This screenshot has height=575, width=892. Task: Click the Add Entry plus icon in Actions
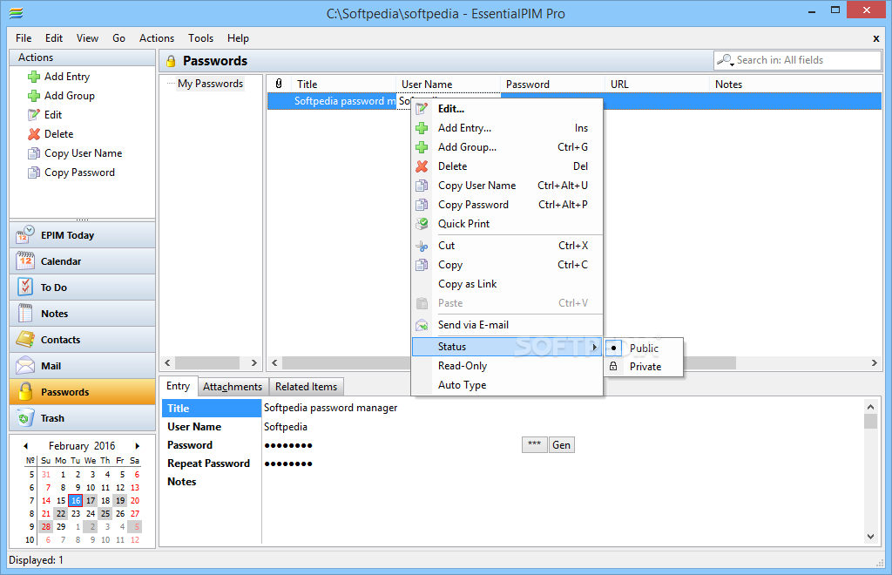34,77
